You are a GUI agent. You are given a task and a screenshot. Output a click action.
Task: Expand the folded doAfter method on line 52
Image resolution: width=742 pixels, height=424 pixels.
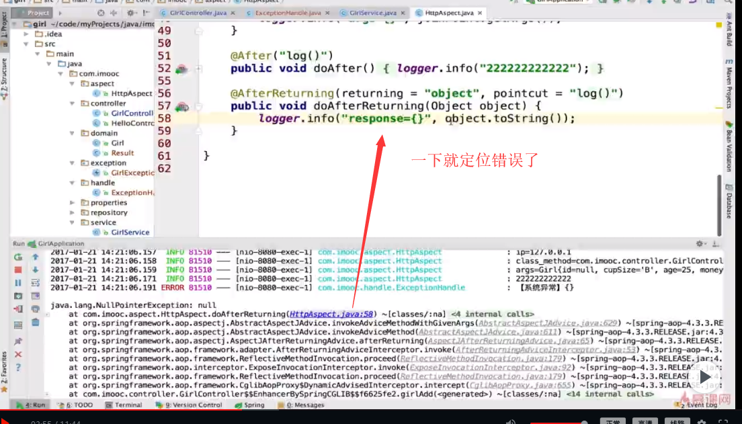[x=199, y=69]
